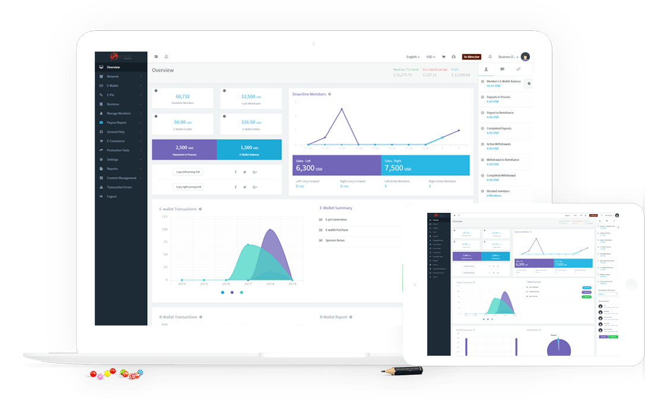Share left joining link on Twitter
This screenshot has width=645, height=399.
tap(244, 172)
